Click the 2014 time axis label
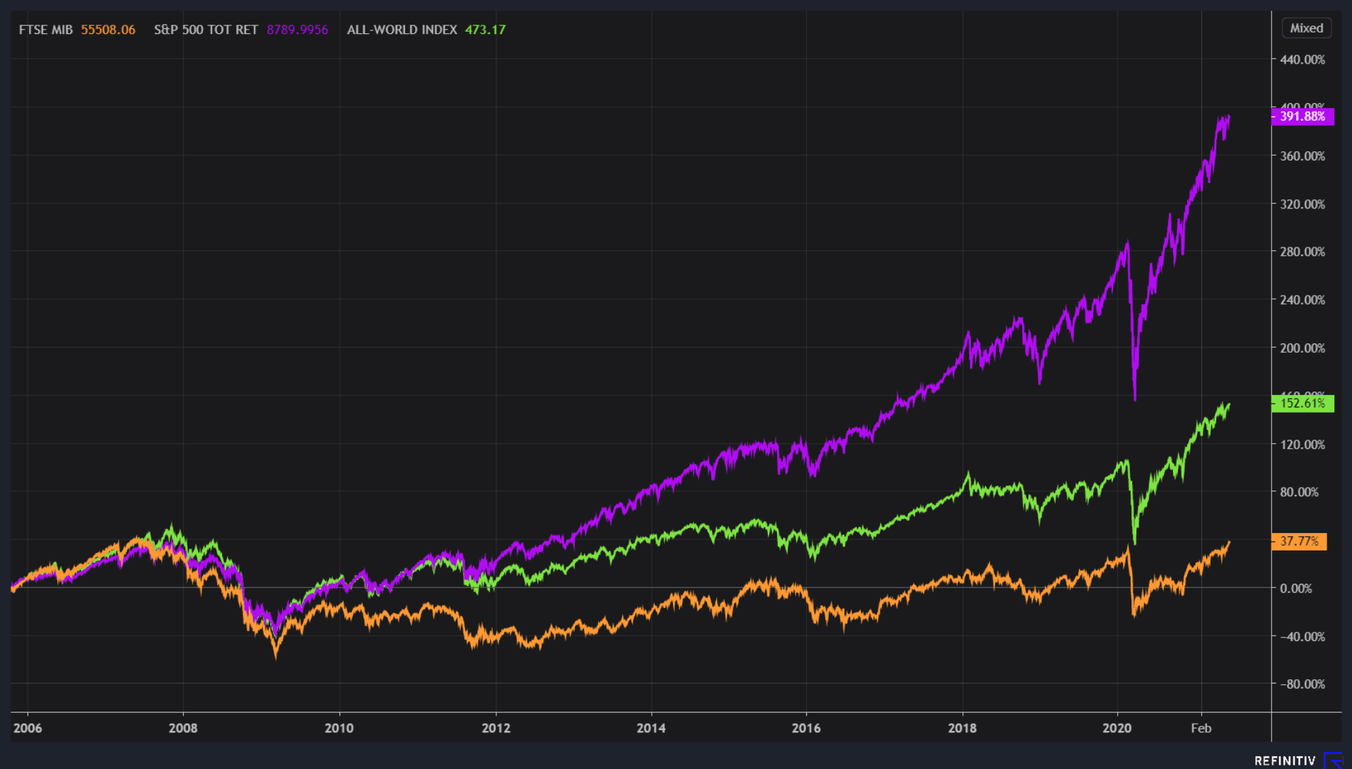Viewport: 1352px width, 769px height. pyautogui.click(x=651, y=728)
